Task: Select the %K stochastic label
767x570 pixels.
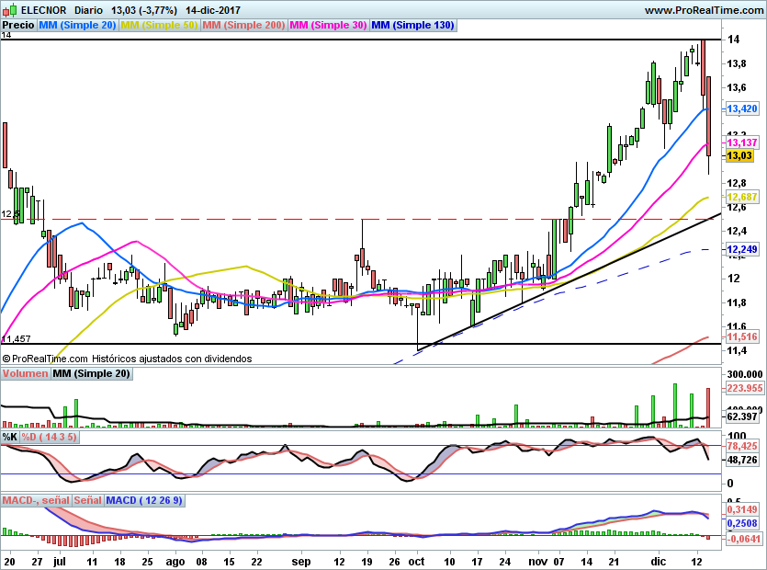Action: [10, 437]
